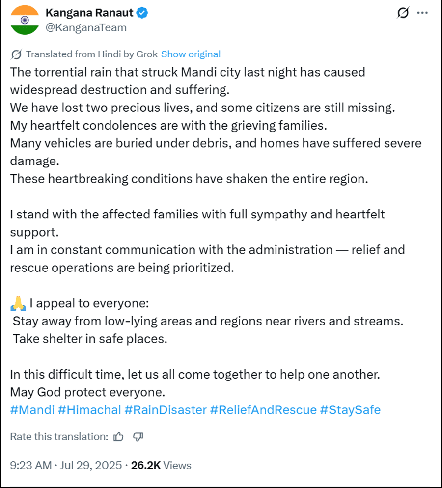The width and height of the screenshot is (442, 488).
Task: Click the 26.2K Views count
Action: pyautogui.click(x=161, y=465)
